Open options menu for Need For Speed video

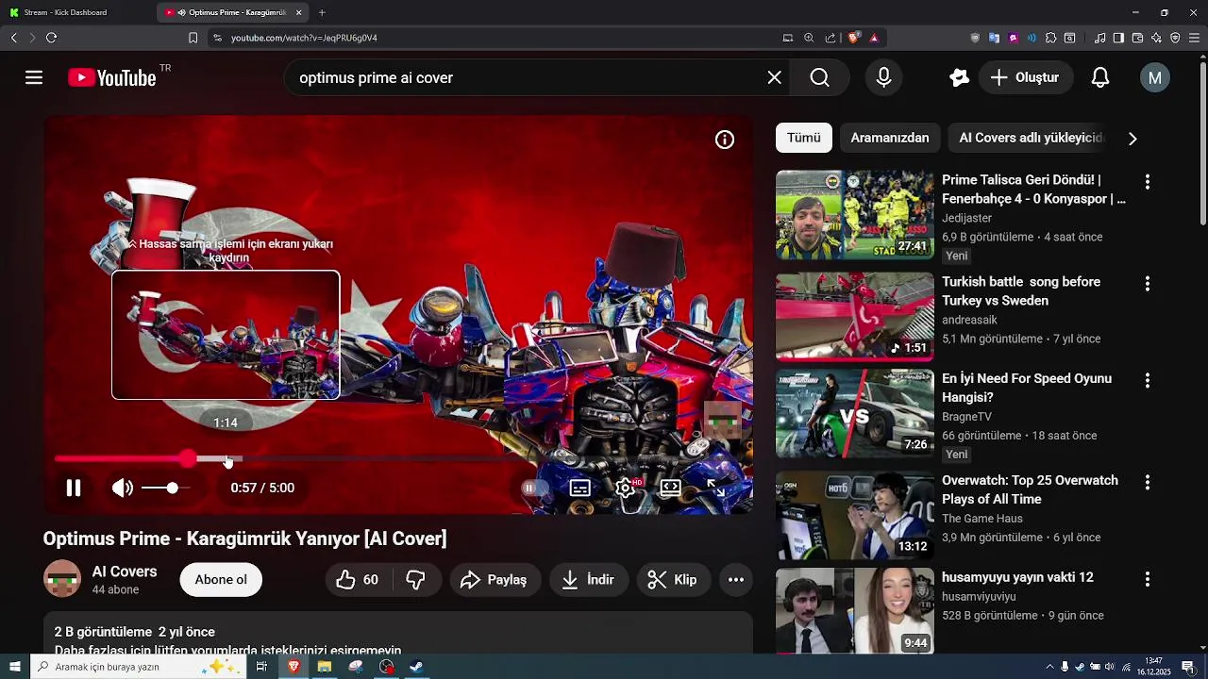[1148, 380]
